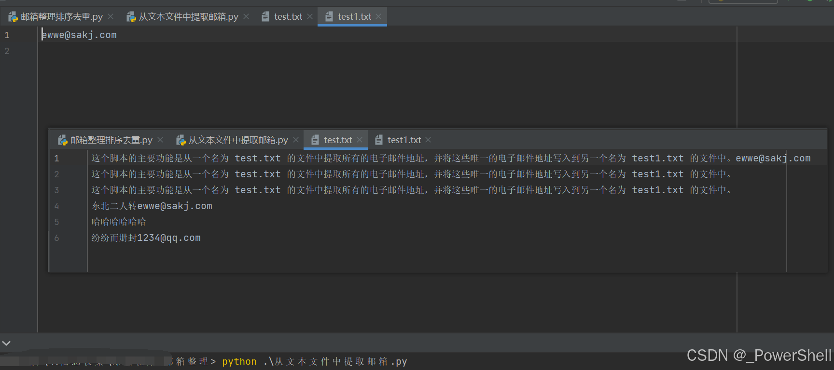The width and height of the screenshot is (834, 370).
Task: Click line number 1 in top editor gutter
Action: coord(7,35)
